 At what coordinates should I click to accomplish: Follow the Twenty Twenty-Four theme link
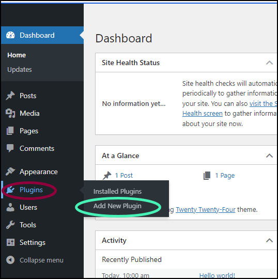point(206,210)
